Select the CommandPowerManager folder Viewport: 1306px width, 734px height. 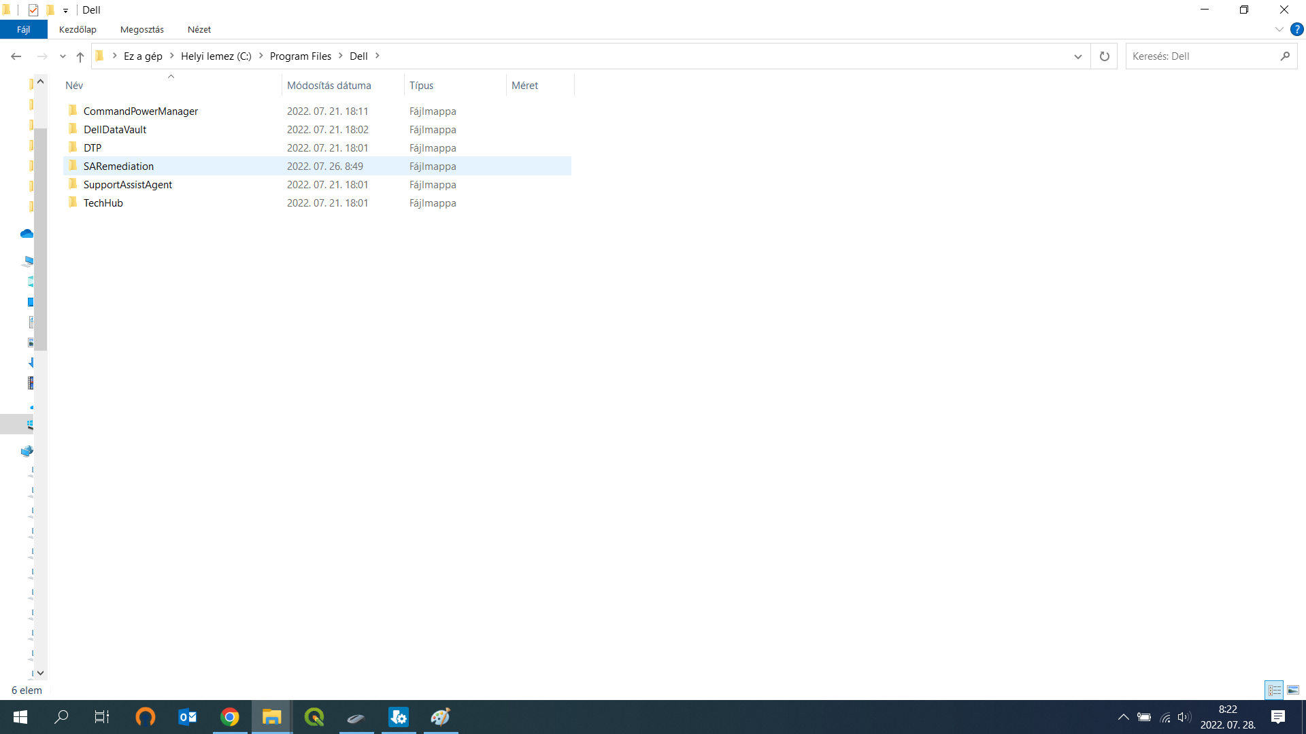point(317,111)
